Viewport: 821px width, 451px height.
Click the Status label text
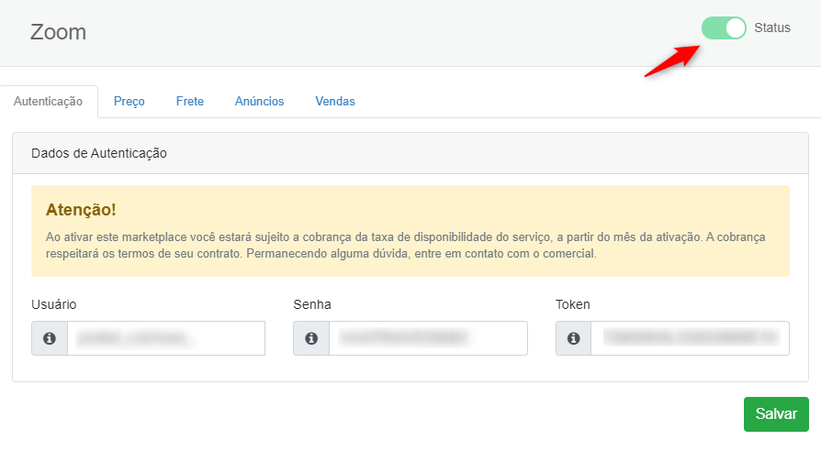[x=771, y=27]
